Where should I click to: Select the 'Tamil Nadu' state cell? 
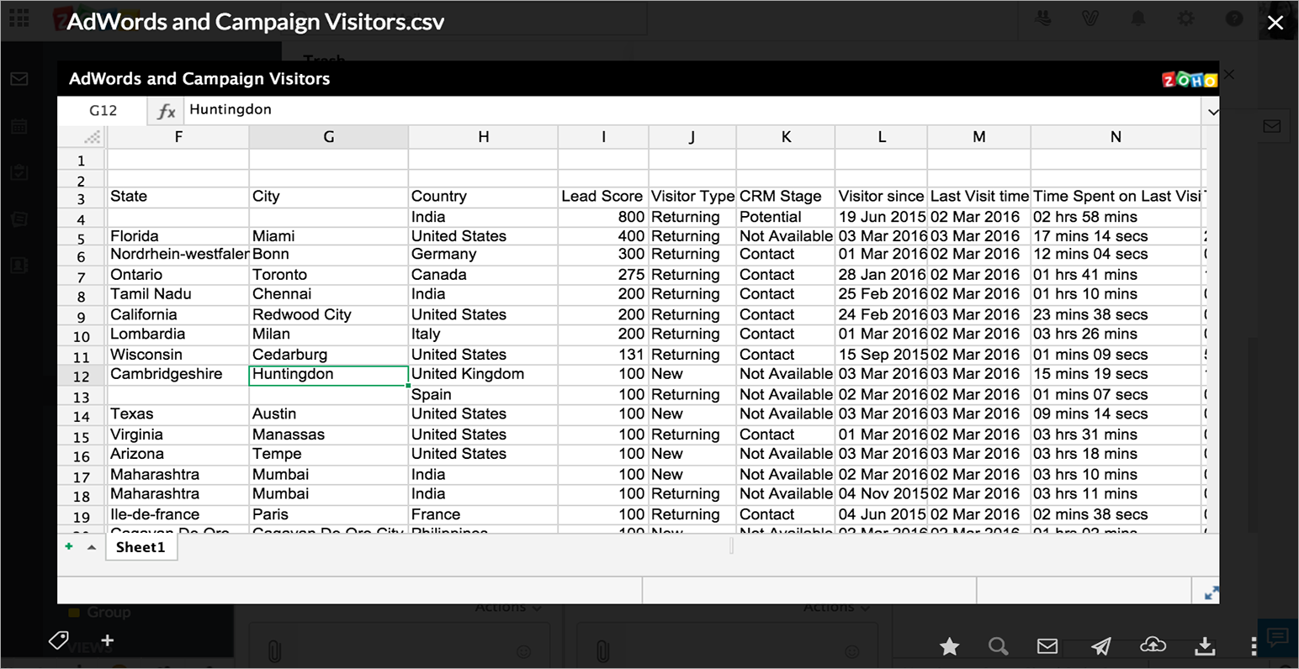pyautogui.click(x=178, y=294)
